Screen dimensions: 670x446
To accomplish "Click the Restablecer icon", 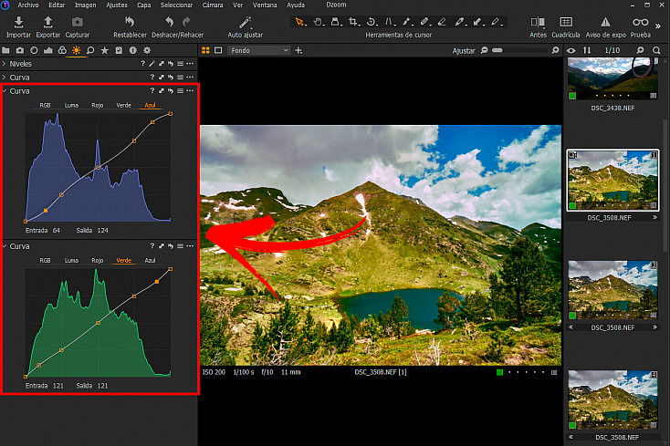I will pyautogui.click(x=130, y=21).
